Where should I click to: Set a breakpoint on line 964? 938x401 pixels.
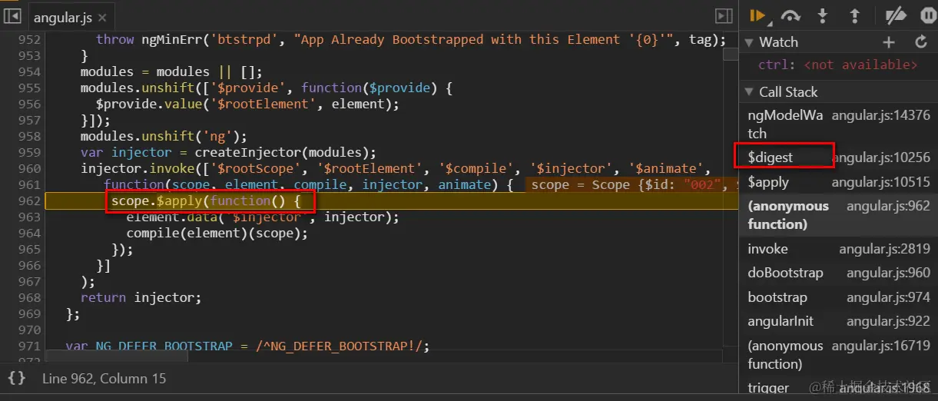pos(29,234)
